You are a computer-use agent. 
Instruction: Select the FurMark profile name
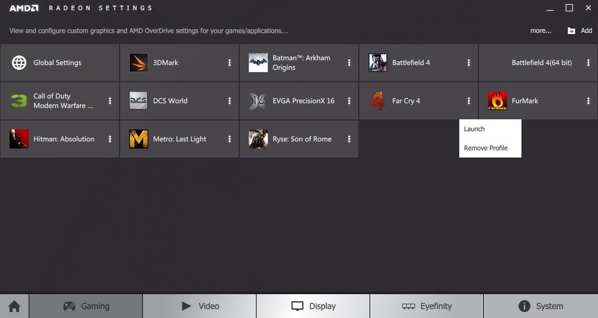pyautogui.click(x=525, y=101)
